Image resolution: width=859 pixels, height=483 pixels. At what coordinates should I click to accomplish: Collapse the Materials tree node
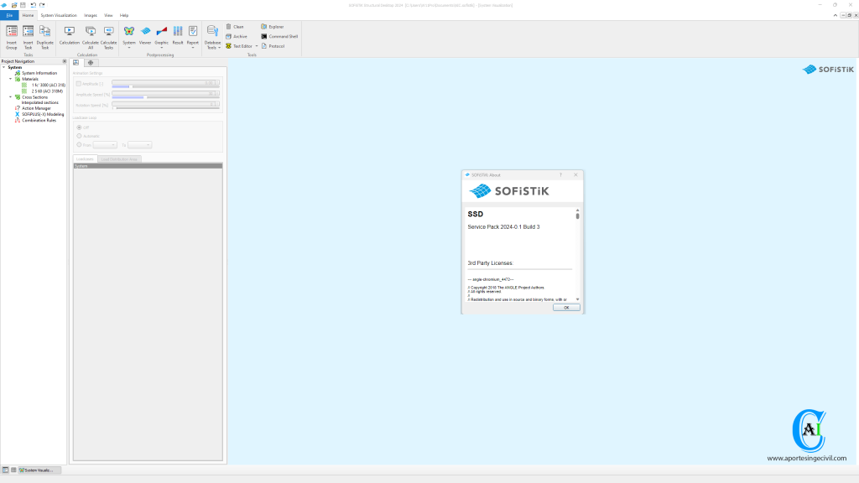point(11,79)
